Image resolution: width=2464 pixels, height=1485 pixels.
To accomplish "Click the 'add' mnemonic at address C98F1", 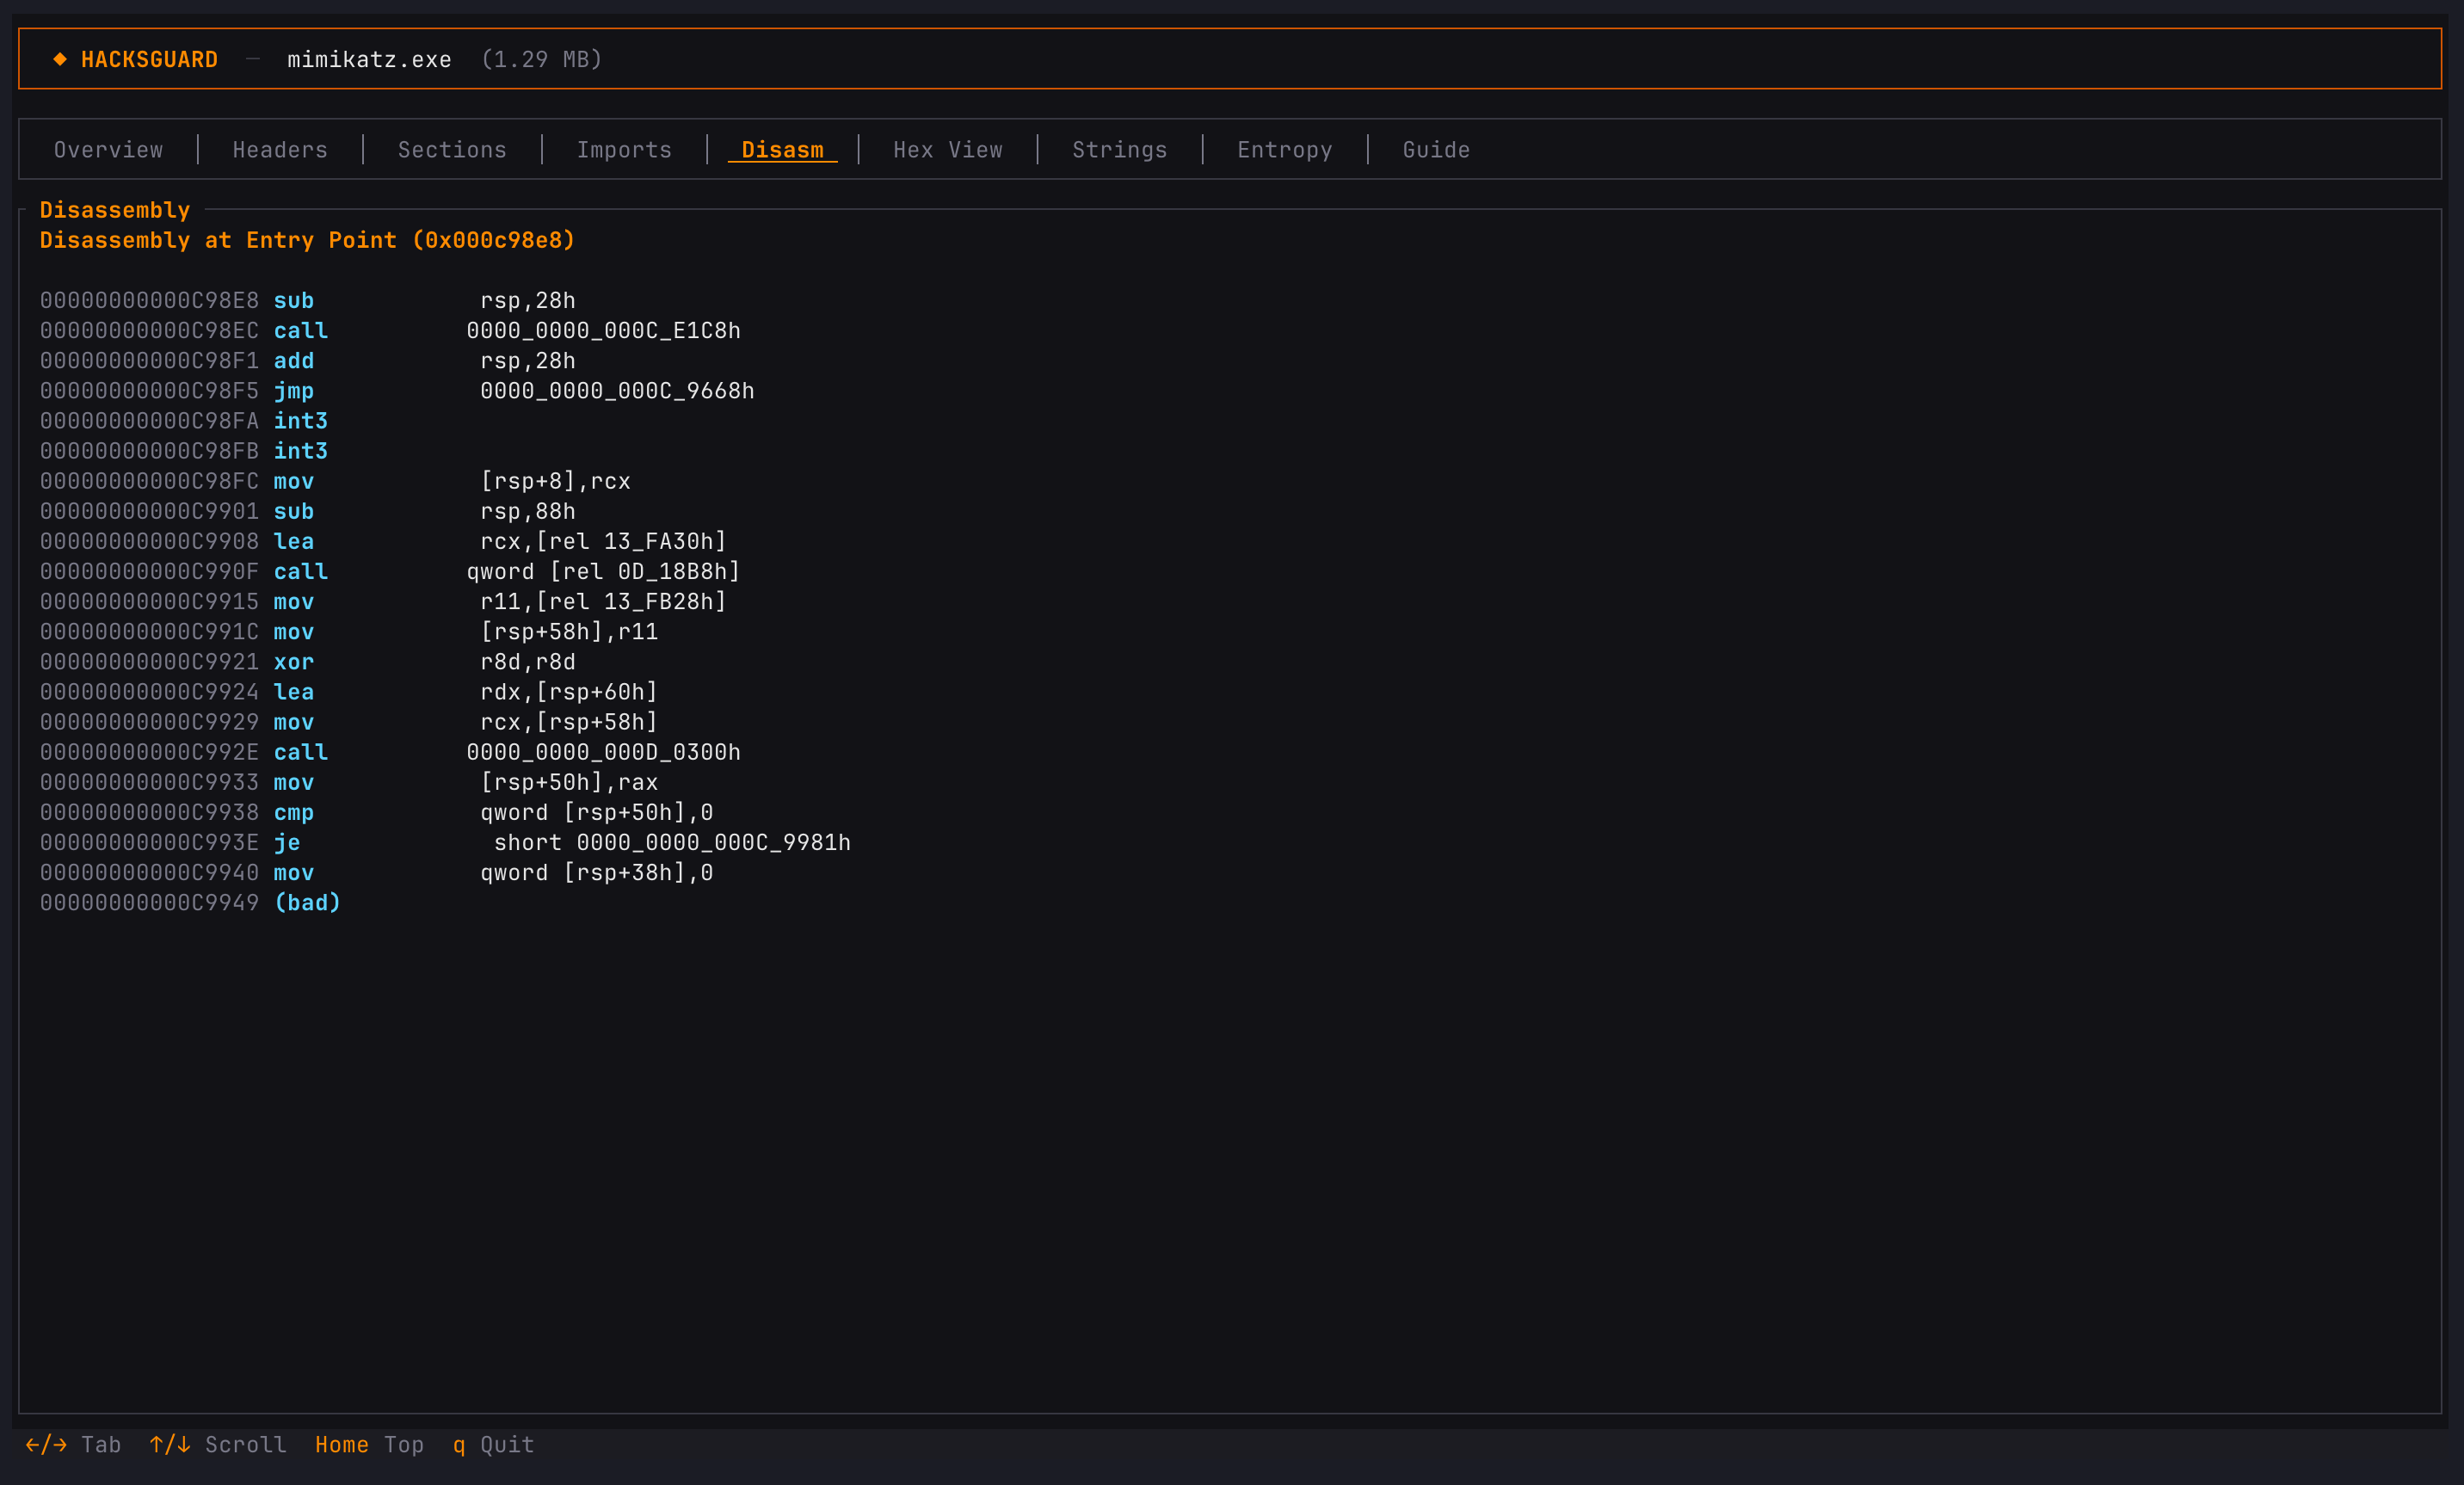I will click(x=293, y=361).
